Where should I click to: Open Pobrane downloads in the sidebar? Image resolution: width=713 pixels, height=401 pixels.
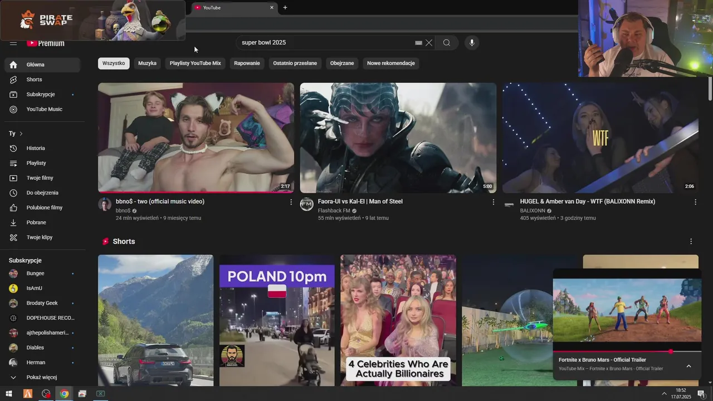point(42,222)
